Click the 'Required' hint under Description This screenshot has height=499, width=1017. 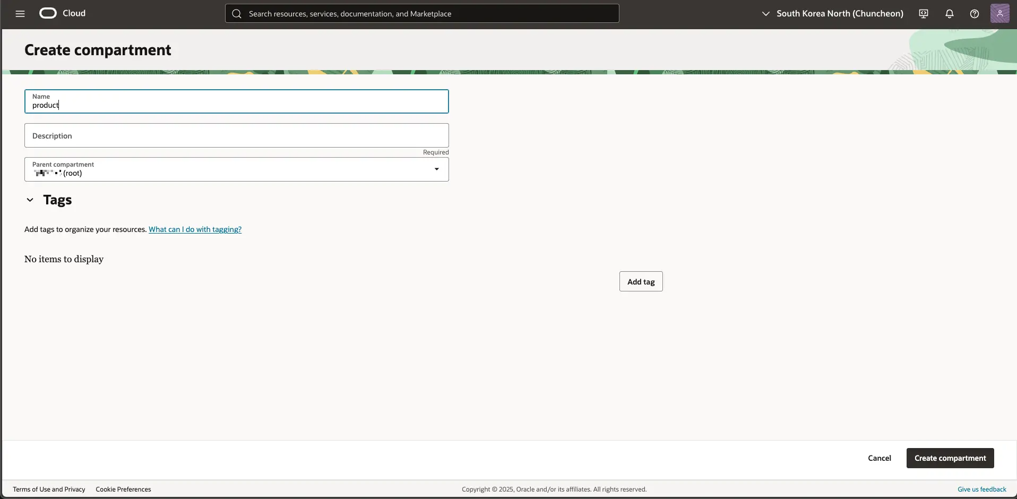[x=436, y=152]
